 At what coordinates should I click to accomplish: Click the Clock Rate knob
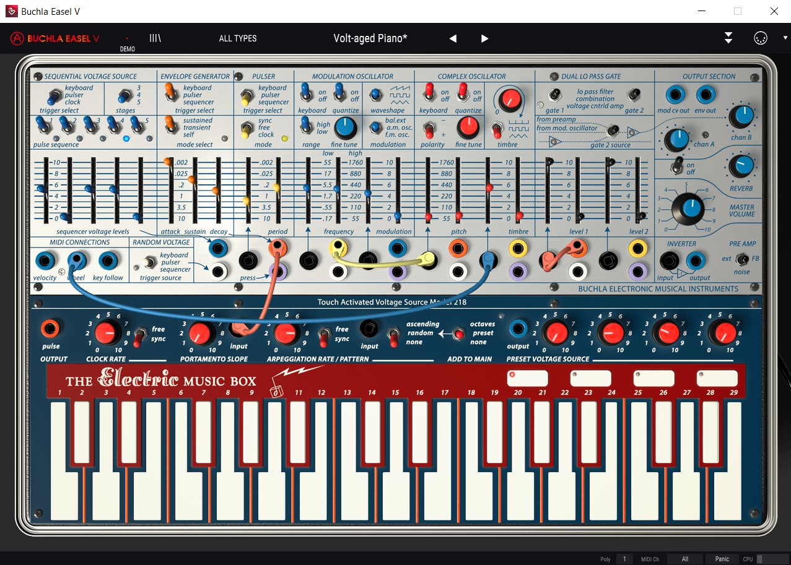coord(107,333)
